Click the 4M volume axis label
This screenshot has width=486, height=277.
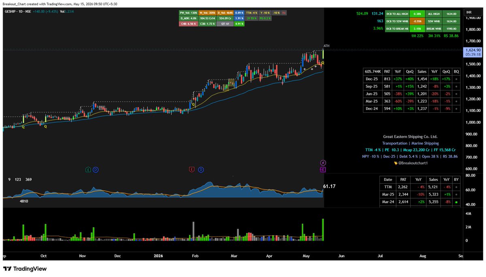468,213
